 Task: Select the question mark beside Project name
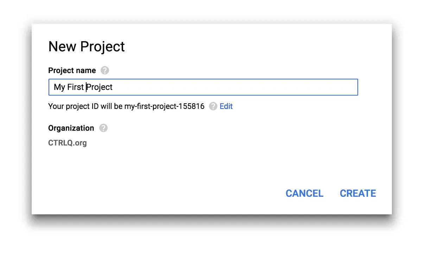coord(104,70)
